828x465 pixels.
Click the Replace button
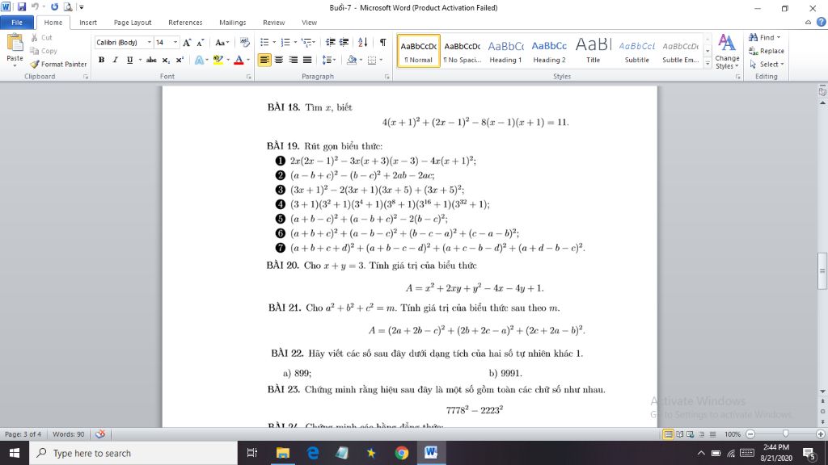pyautogui.click(x=767, y=51)
